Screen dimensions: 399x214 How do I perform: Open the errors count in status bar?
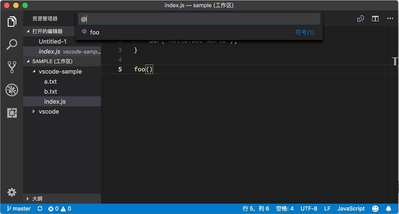tap(53, 209)
